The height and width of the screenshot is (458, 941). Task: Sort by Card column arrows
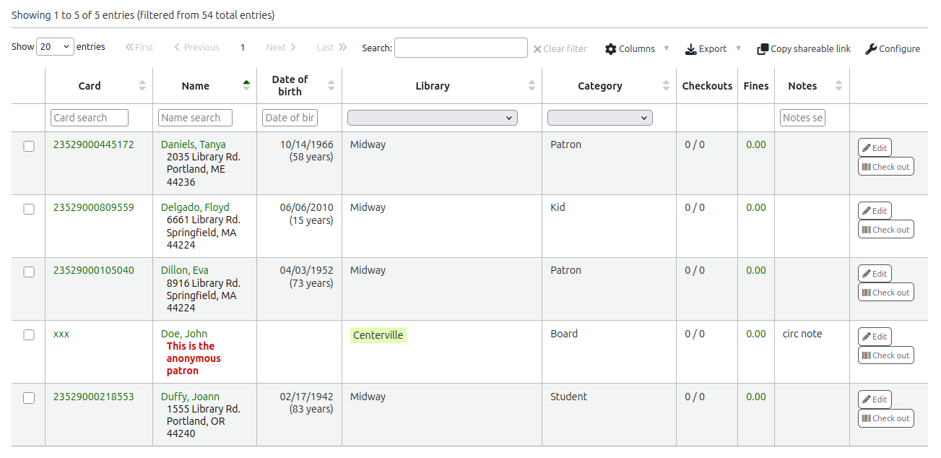tap(142, 86)
